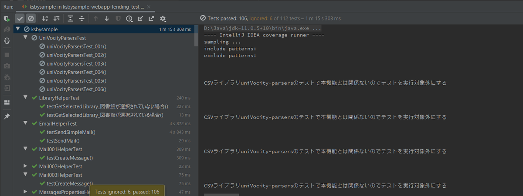
Task: Collapse the UniVocityParsersTest node arrow
Action: [26, 38]
